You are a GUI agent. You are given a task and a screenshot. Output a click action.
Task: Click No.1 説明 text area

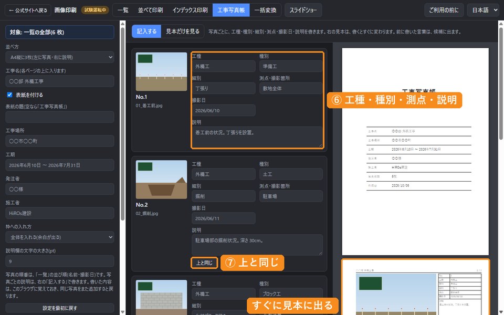257,137
